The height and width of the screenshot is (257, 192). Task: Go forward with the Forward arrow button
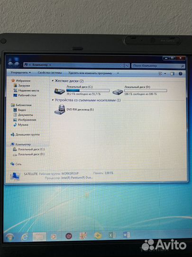point(17,64)
